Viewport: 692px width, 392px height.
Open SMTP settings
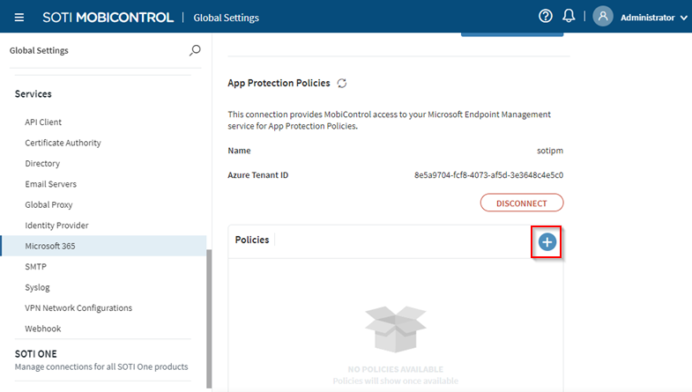point(36,267)
